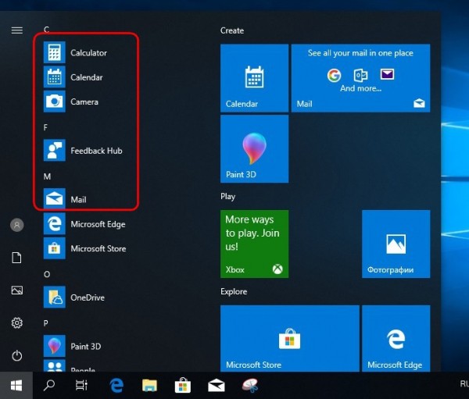The width and height of the screenshot is (469, 399).
Task: Click the RU language indicator
Action: click(x=464, y=383)
